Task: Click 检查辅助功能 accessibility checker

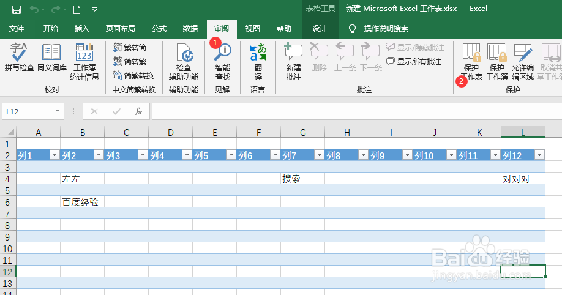Action: [184, 62]
